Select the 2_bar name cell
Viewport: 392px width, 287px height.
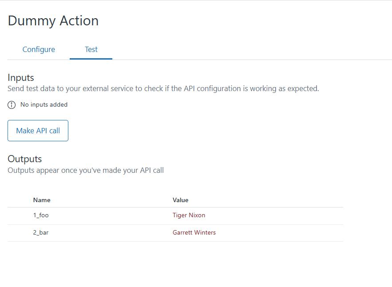[41, 232]
